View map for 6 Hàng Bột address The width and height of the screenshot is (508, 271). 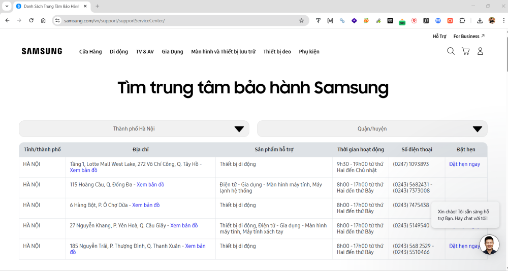146,205
